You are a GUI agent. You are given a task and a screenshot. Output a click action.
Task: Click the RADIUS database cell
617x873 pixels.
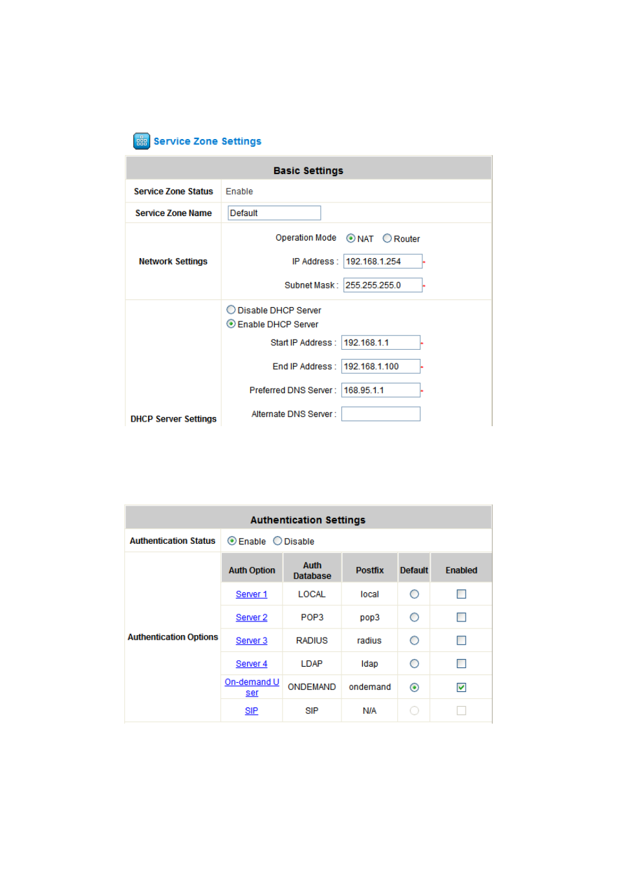point(312,641)
